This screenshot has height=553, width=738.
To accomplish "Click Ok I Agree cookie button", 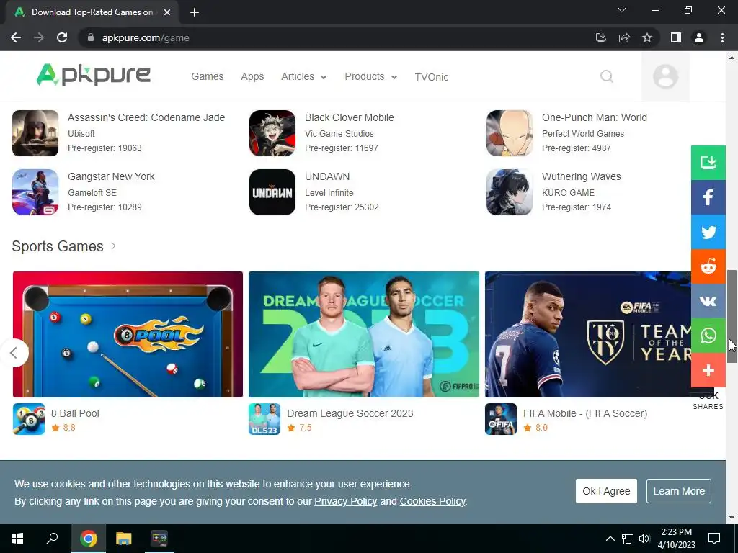I will click(x=606, y=491).
